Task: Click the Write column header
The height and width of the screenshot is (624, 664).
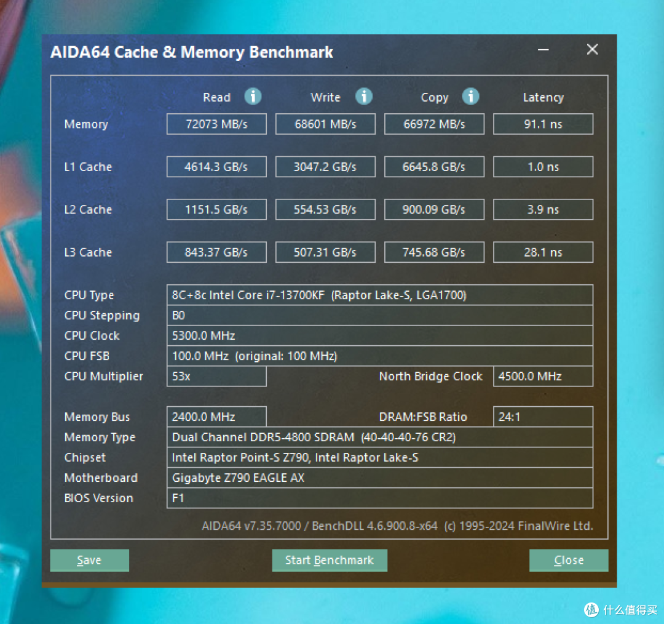Action: click(325, 97)
